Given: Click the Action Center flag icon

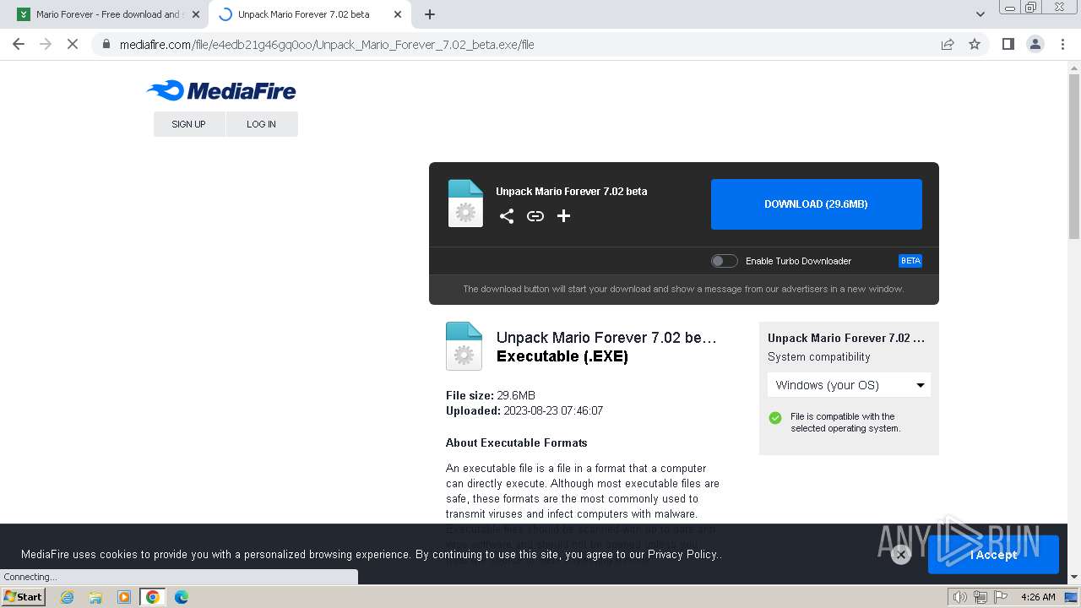Looking at the screenshot, I should (x=1000, y=597).
